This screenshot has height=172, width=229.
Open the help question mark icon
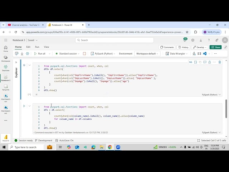[x=209, y=40]
